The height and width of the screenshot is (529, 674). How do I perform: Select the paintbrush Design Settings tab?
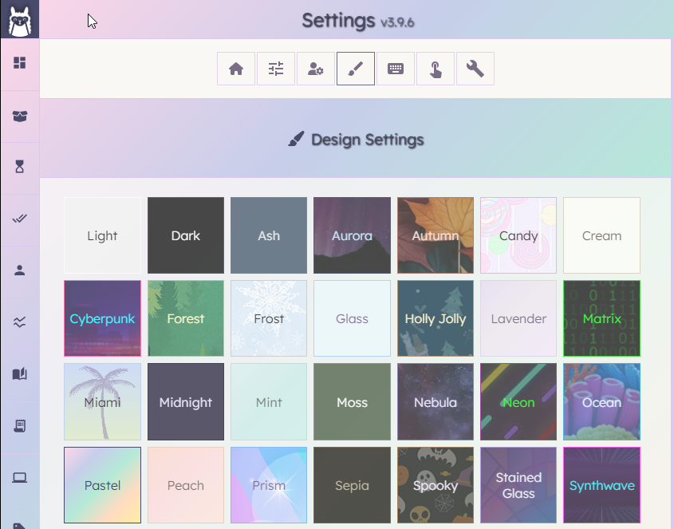tap(356, 69)
